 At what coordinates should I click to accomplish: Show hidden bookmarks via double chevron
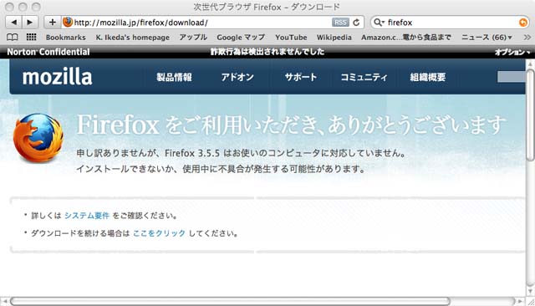(527, 37)
